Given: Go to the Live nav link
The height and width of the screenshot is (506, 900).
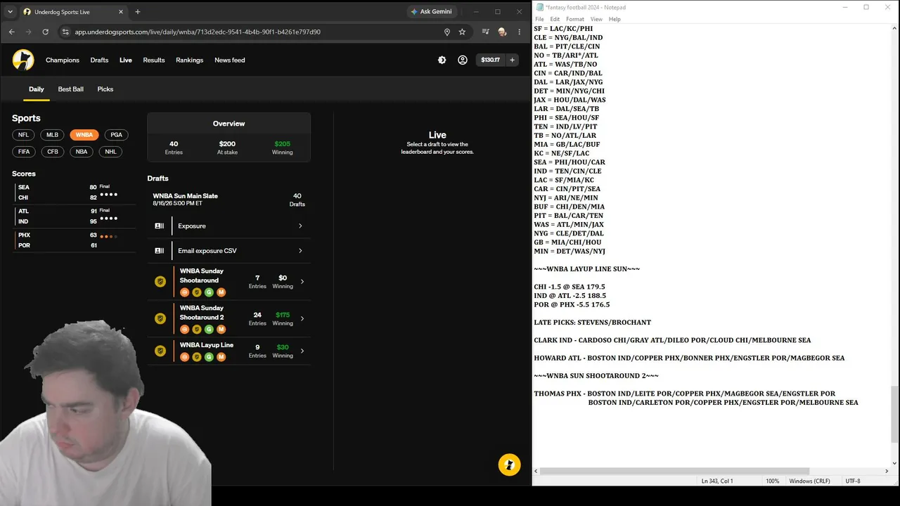Looking at the screenshot, I should (126, 60).
